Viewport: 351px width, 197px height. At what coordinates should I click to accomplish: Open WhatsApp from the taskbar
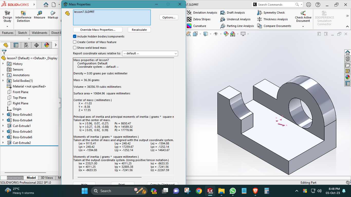[233, 191]
